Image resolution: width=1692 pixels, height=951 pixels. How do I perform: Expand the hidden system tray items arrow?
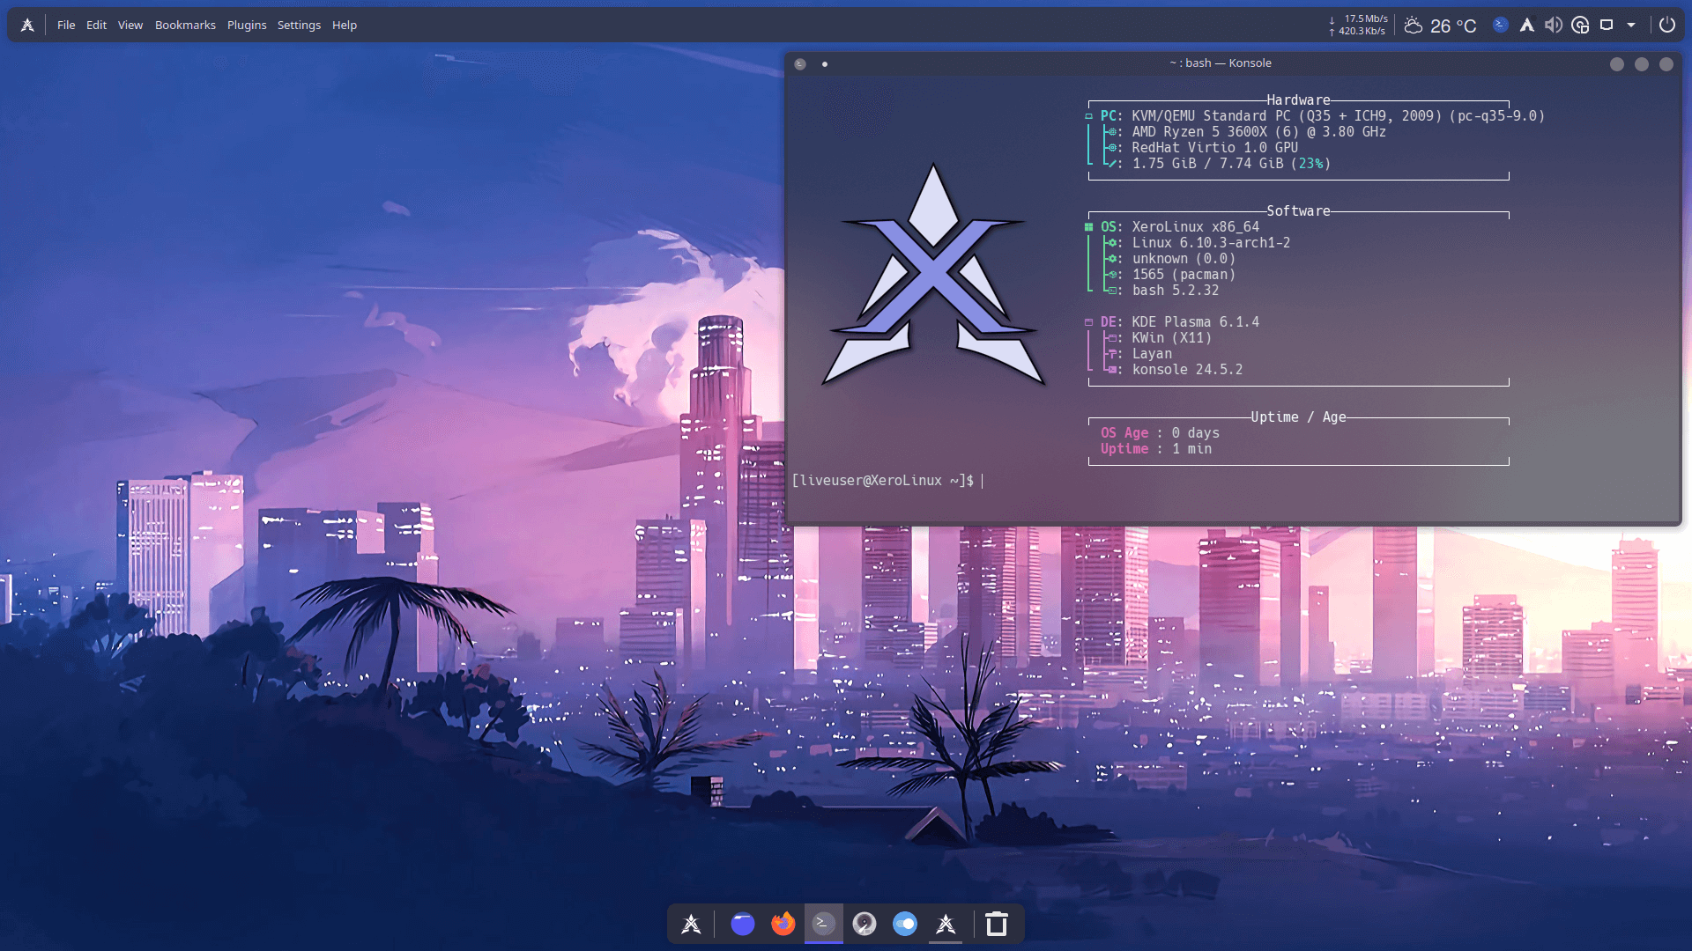pos(1631,25)
